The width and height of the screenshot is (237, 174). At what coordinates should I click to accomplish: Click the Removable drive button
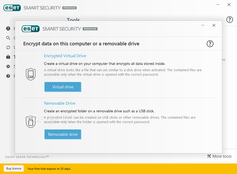[63, 134]
